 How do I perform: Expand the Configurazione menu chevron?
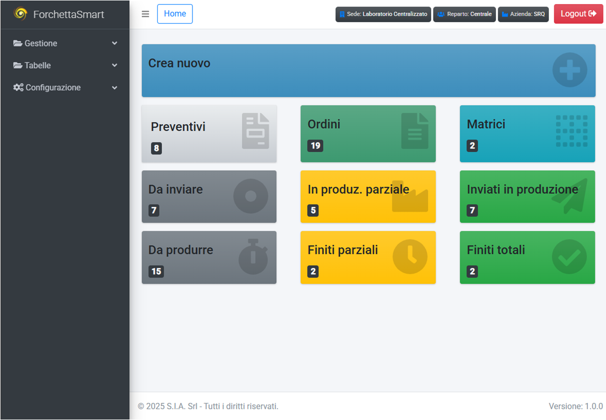click(114, 88)
